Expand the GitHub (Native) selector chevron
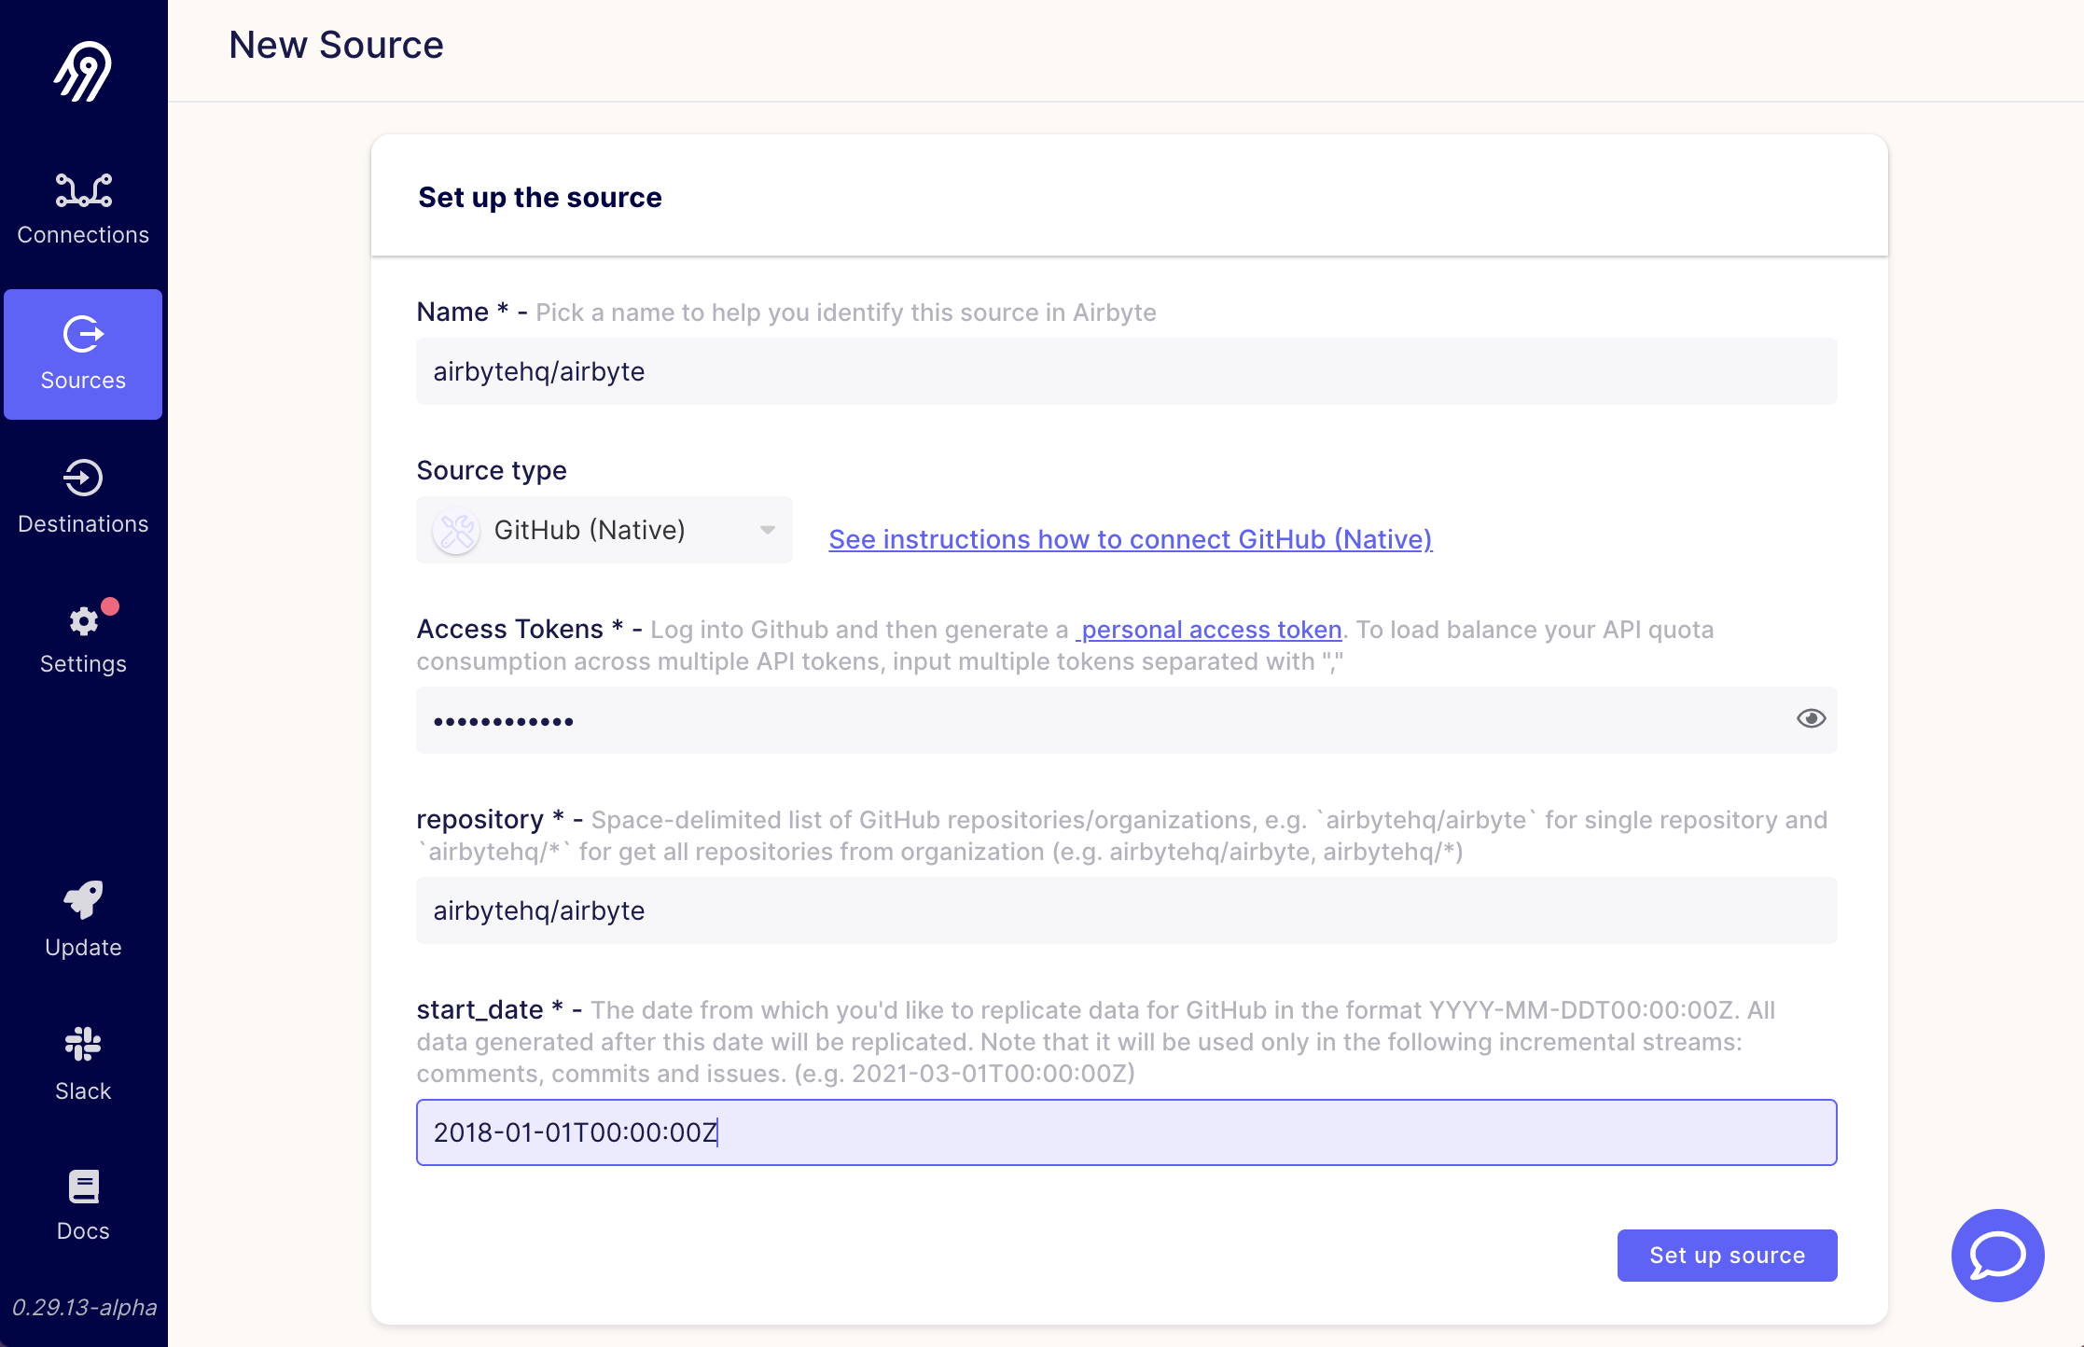This screenshot has height=1347, width=2084. point(766,529)
